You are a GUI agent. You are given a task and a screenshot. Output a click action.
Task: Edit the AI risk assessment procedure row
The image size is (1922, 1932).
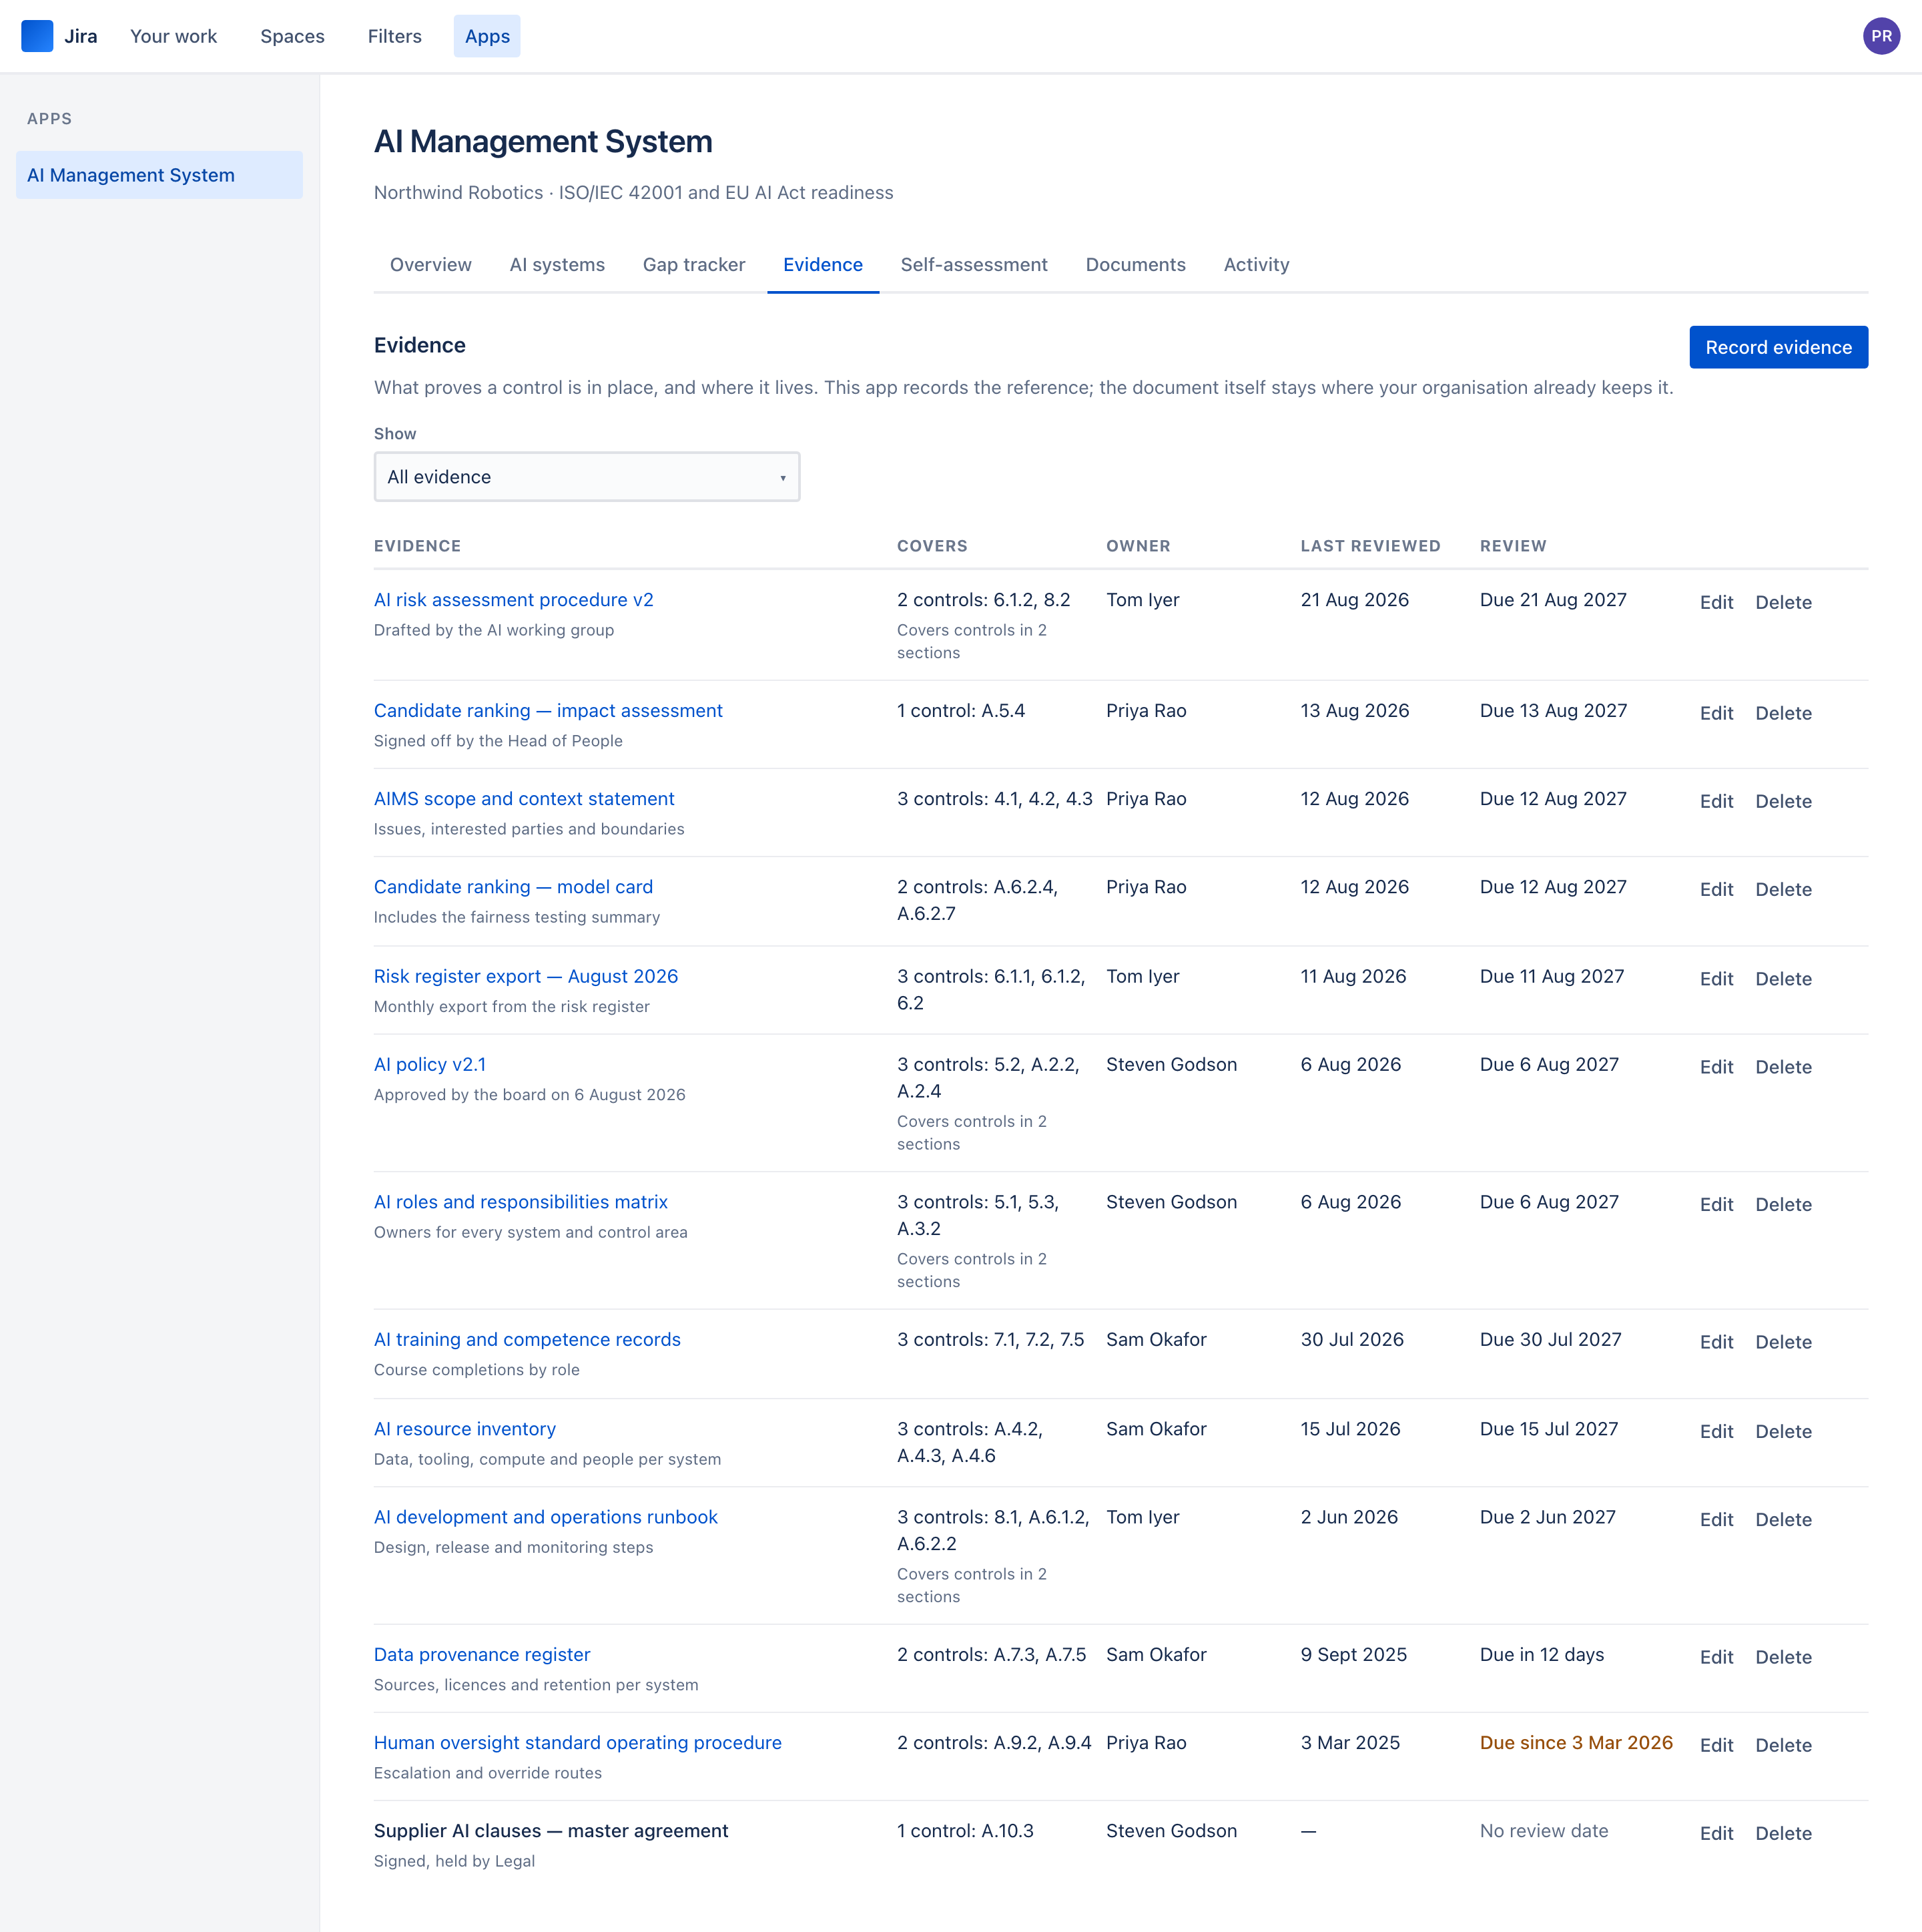pyautogui.click(x=1716, y=602)
